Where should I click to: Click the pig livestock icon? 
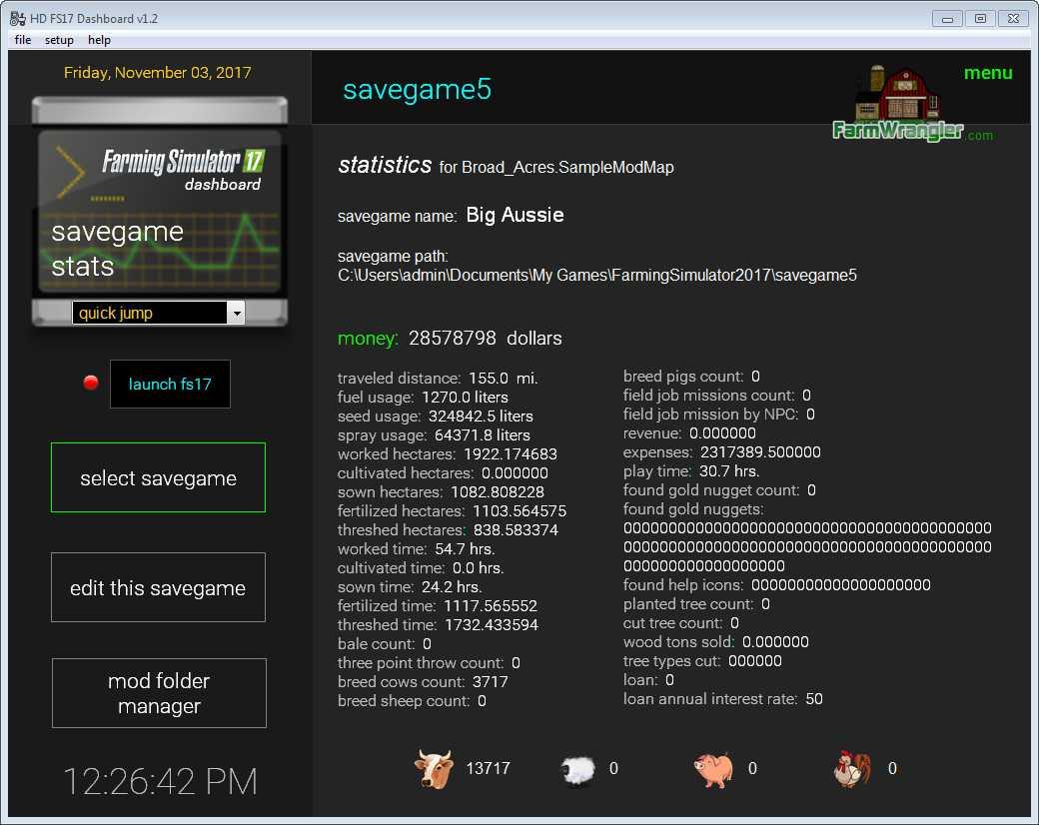click(x=713, y=769)
